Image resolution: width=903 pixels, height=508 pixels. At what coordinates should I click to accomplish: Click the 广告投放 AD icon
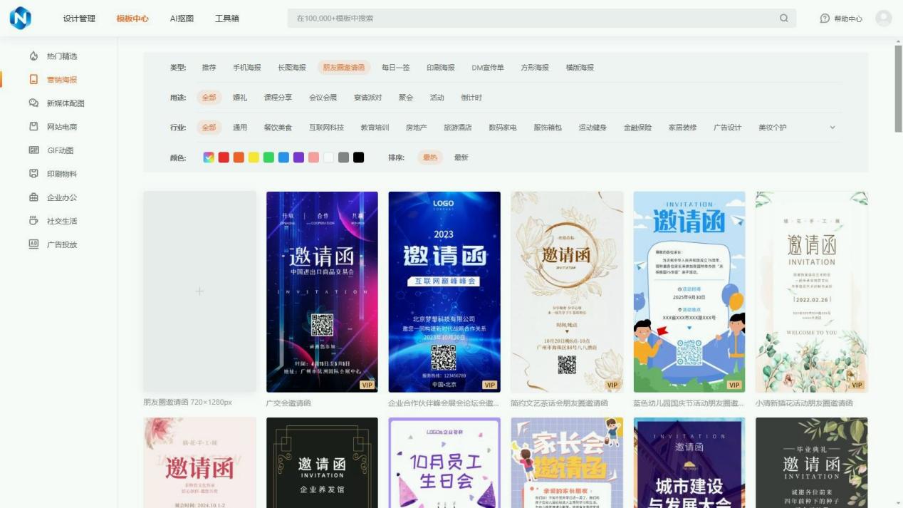coord(33,244)
